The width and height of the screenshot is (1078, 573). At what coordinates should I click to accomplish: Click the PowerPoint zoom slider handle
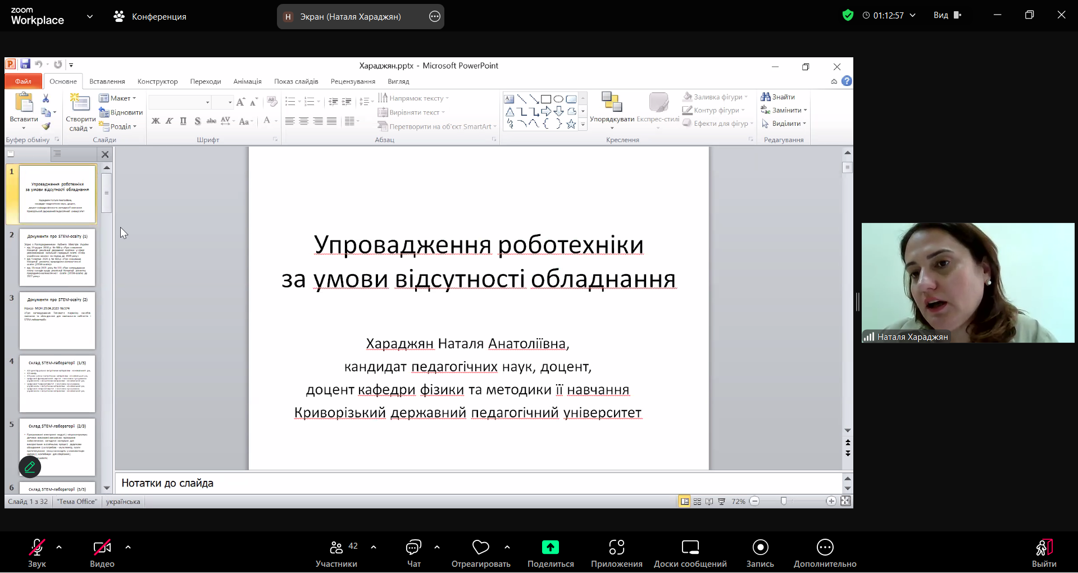pyautogui.click(x=784, y=501)
